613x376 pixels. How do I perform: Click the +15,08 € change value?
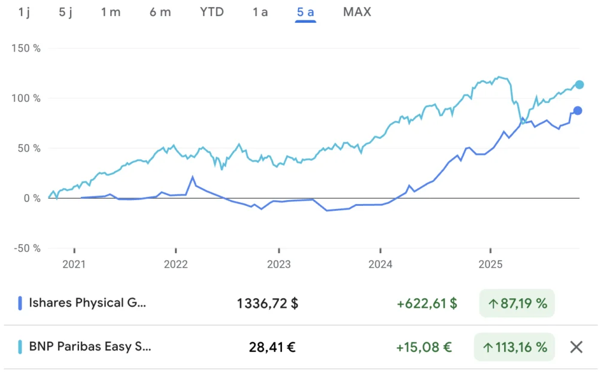tap(424, 347)
